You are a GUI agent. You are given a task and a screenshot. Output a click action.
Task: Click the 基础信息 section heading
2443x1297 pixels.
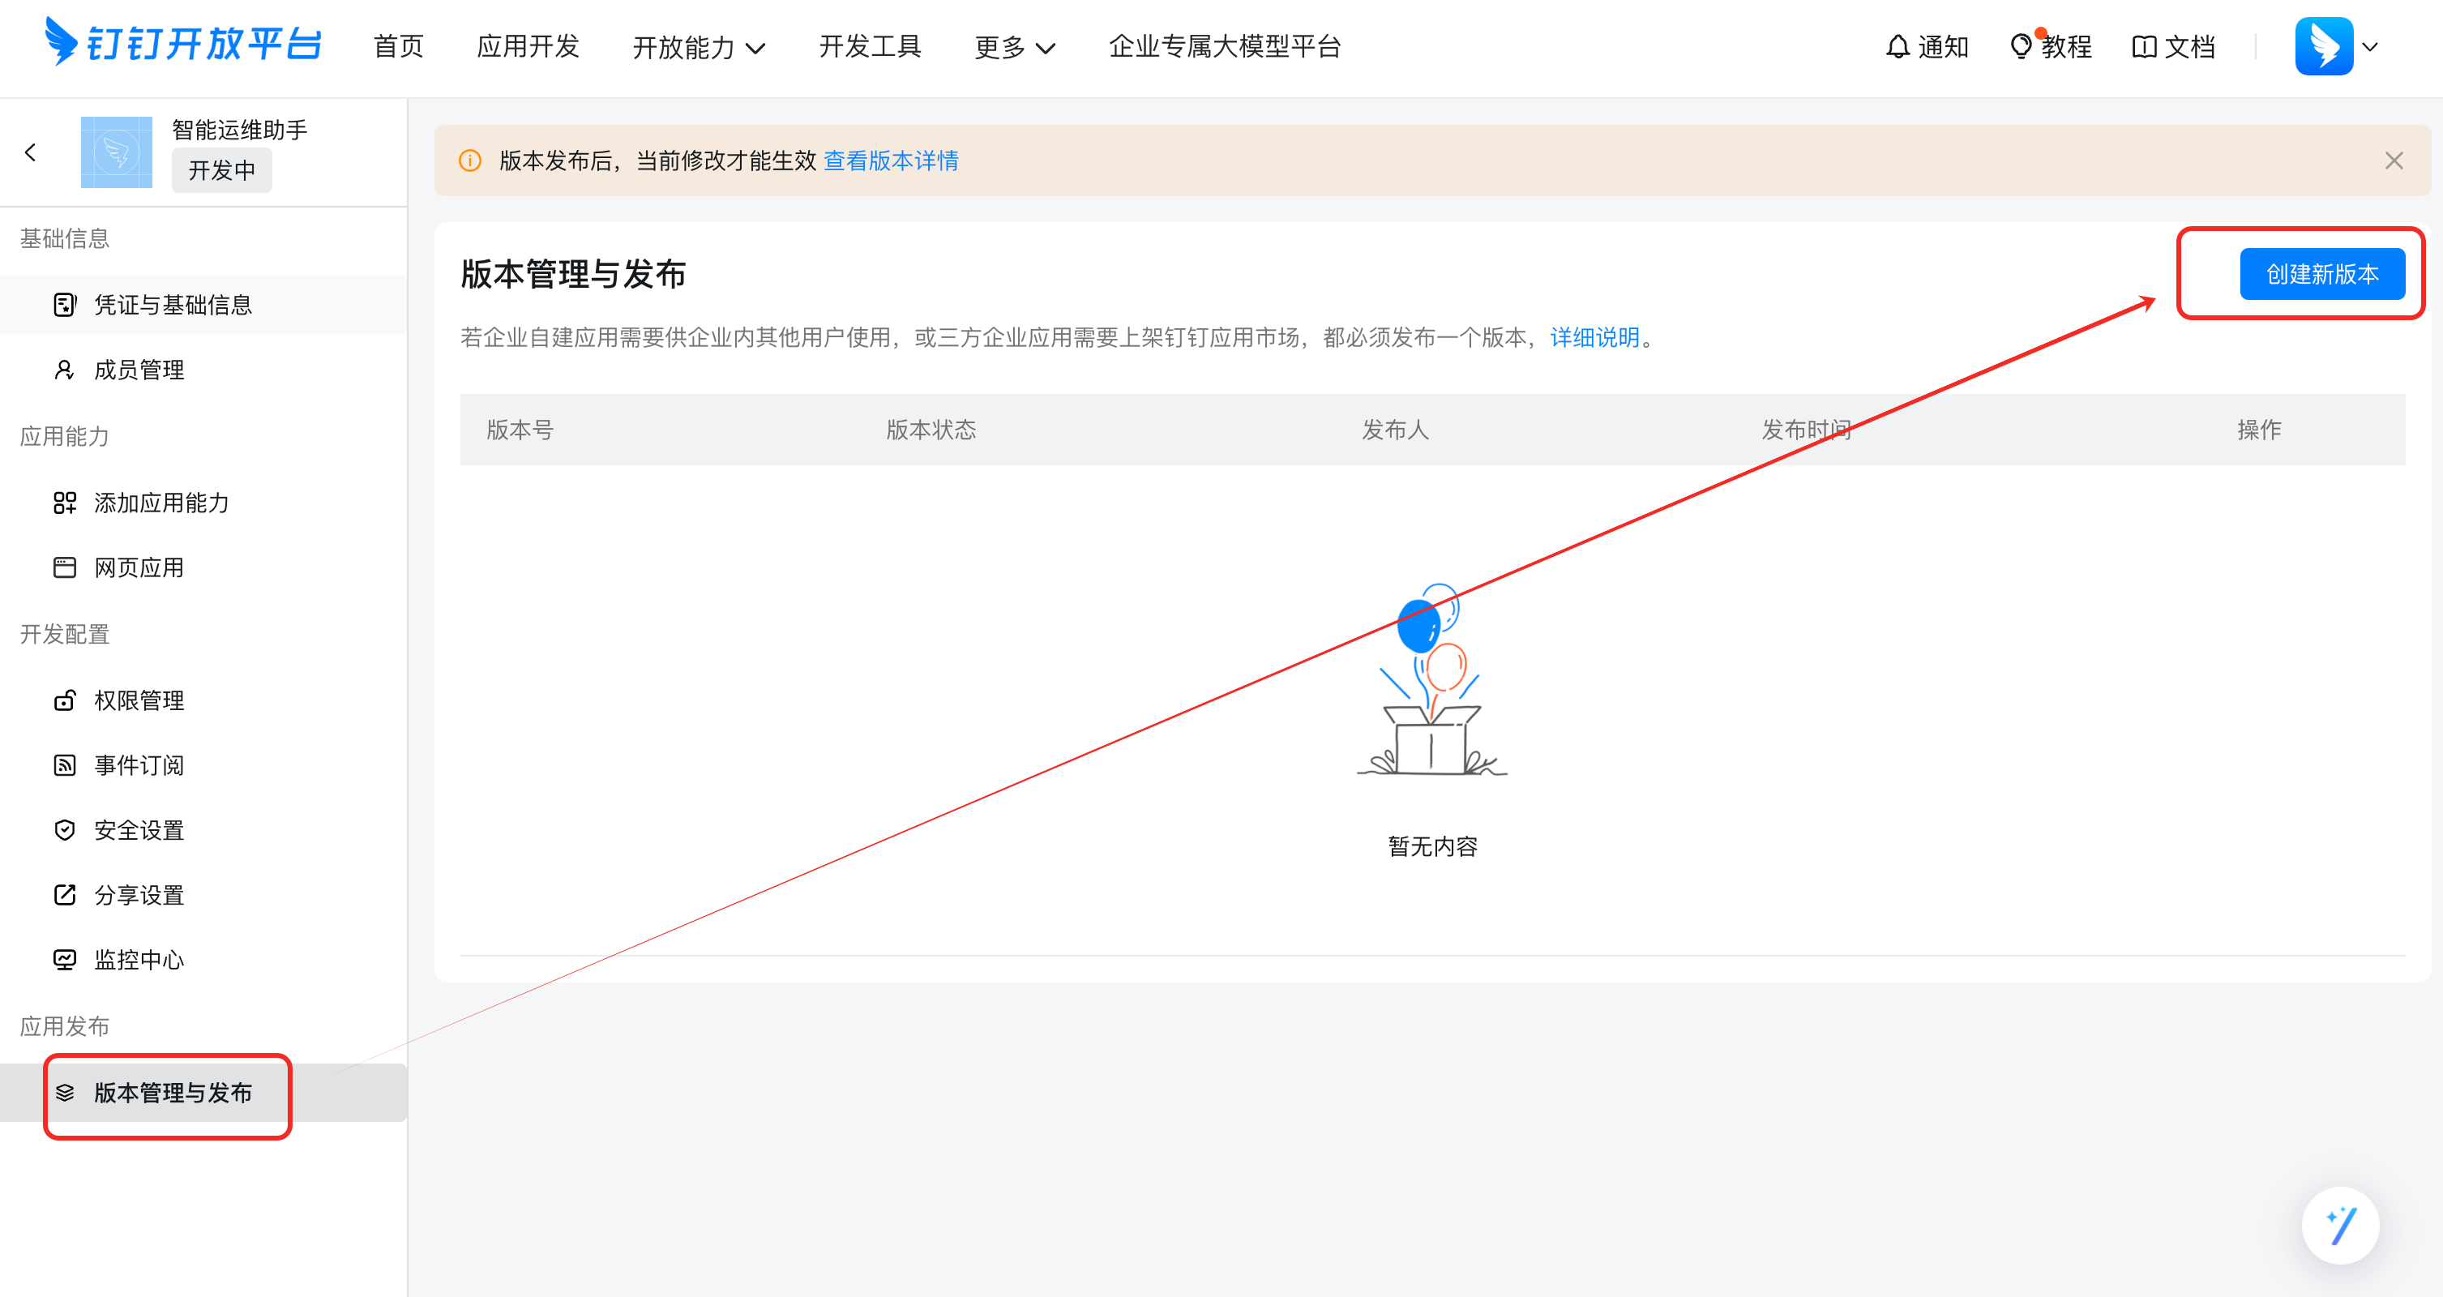65,238
